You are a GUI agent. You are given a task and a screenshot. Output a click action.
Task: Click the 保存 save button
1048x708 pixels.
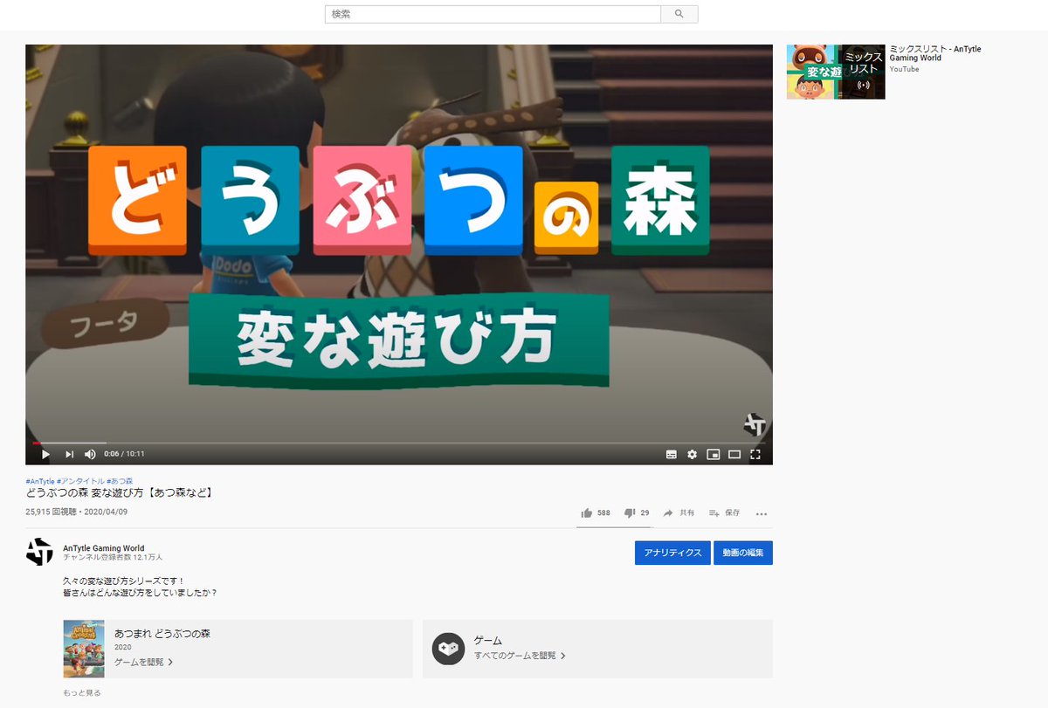pyautogui.click(x=725, y=513)
